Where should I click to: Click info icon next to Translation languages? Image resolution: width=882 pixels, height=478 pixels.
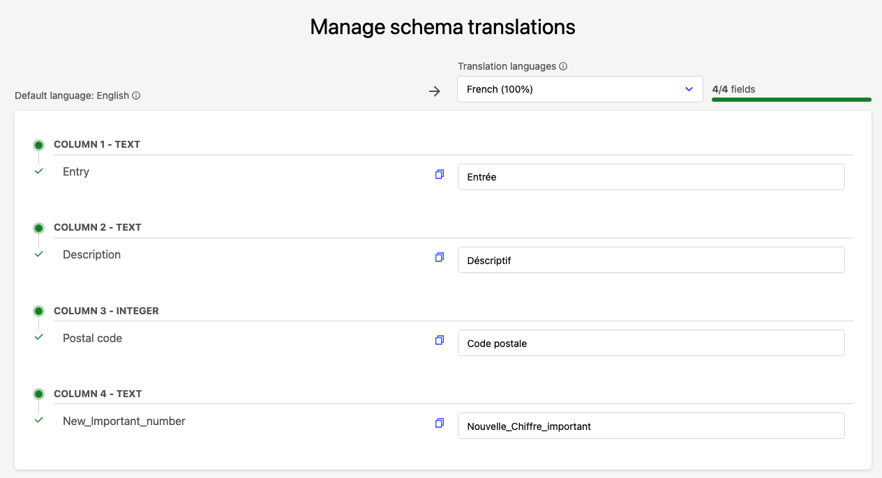point(563,66)
